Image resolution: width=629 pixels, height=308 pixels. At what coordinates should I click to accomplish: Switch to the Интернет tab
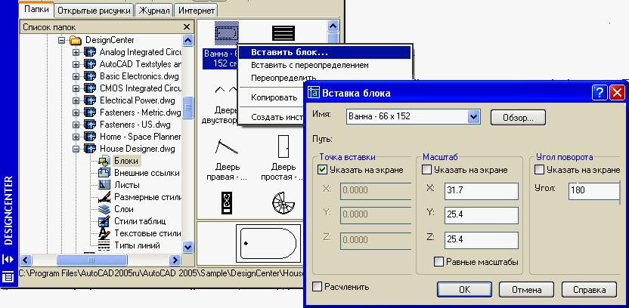pyautogui.click(x=196, y=11)
